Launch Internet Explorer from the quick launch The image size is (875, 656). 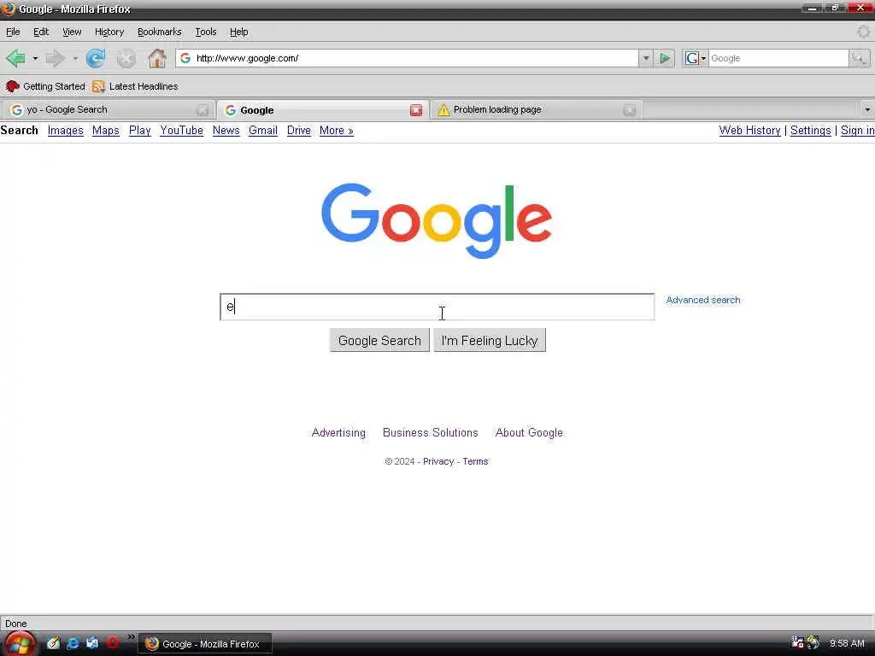[x=73, y=643]
